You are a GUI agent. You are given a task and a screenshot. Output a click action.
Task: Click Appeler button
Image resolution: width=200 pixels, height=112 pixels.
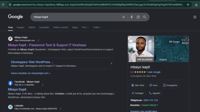(154, 93)
